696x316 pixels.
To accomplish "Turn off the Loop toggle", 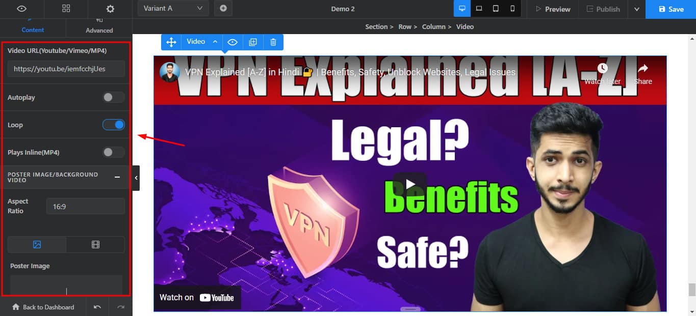I will click(x=113, y=125).
